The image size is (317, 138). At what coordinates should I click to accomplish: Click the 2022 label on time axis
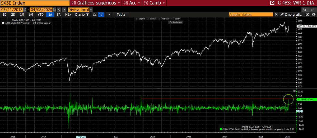coord(152,137)
